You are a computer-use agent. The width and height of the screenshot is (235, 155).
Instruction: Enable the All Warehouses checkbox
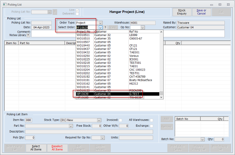(152, 120)
